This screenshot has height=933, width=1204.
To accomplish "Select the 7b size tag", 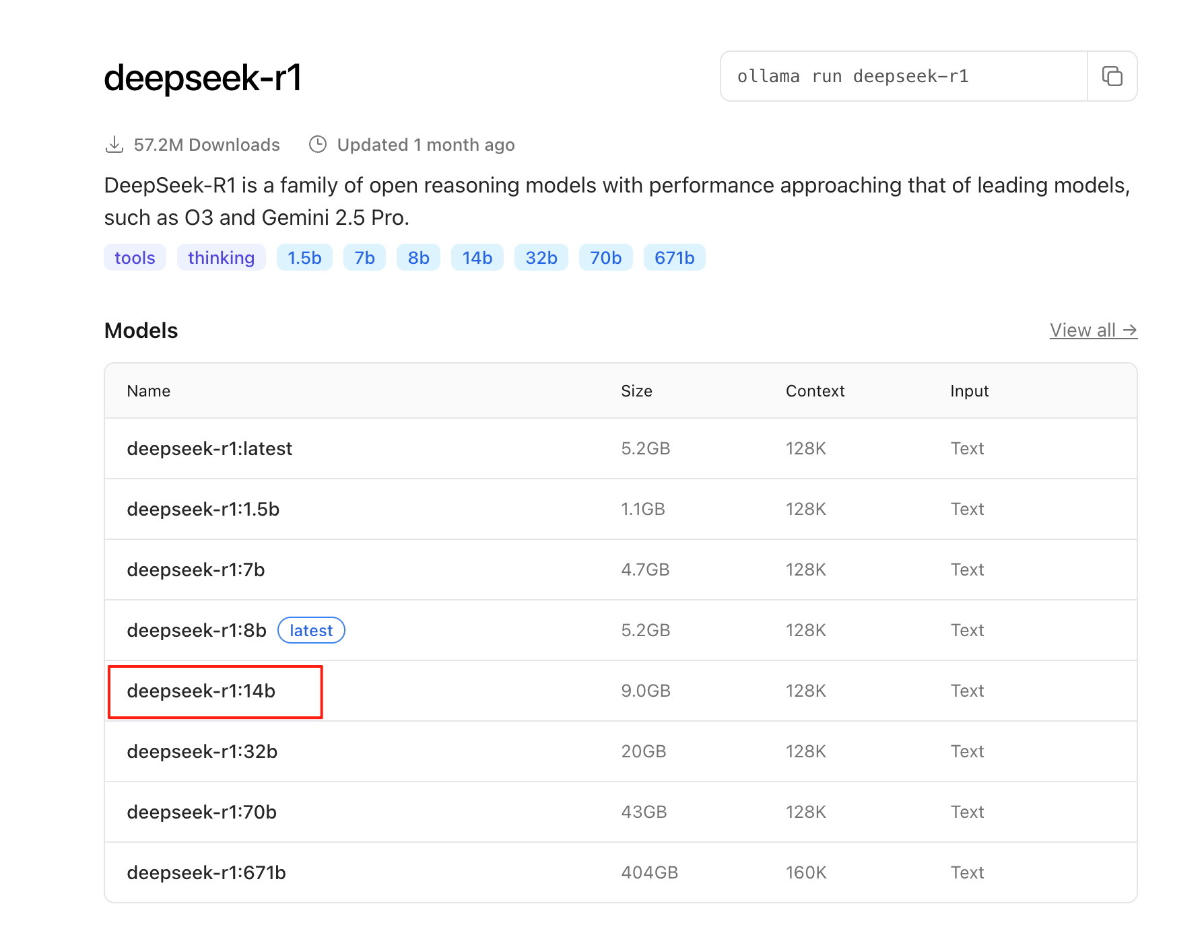I will 364,257.
